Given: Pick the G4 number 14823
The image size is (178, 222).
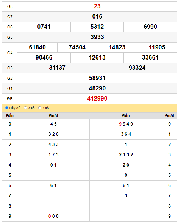Looking at the screenshot, I should pyautogui.click(x=117, y=47).
